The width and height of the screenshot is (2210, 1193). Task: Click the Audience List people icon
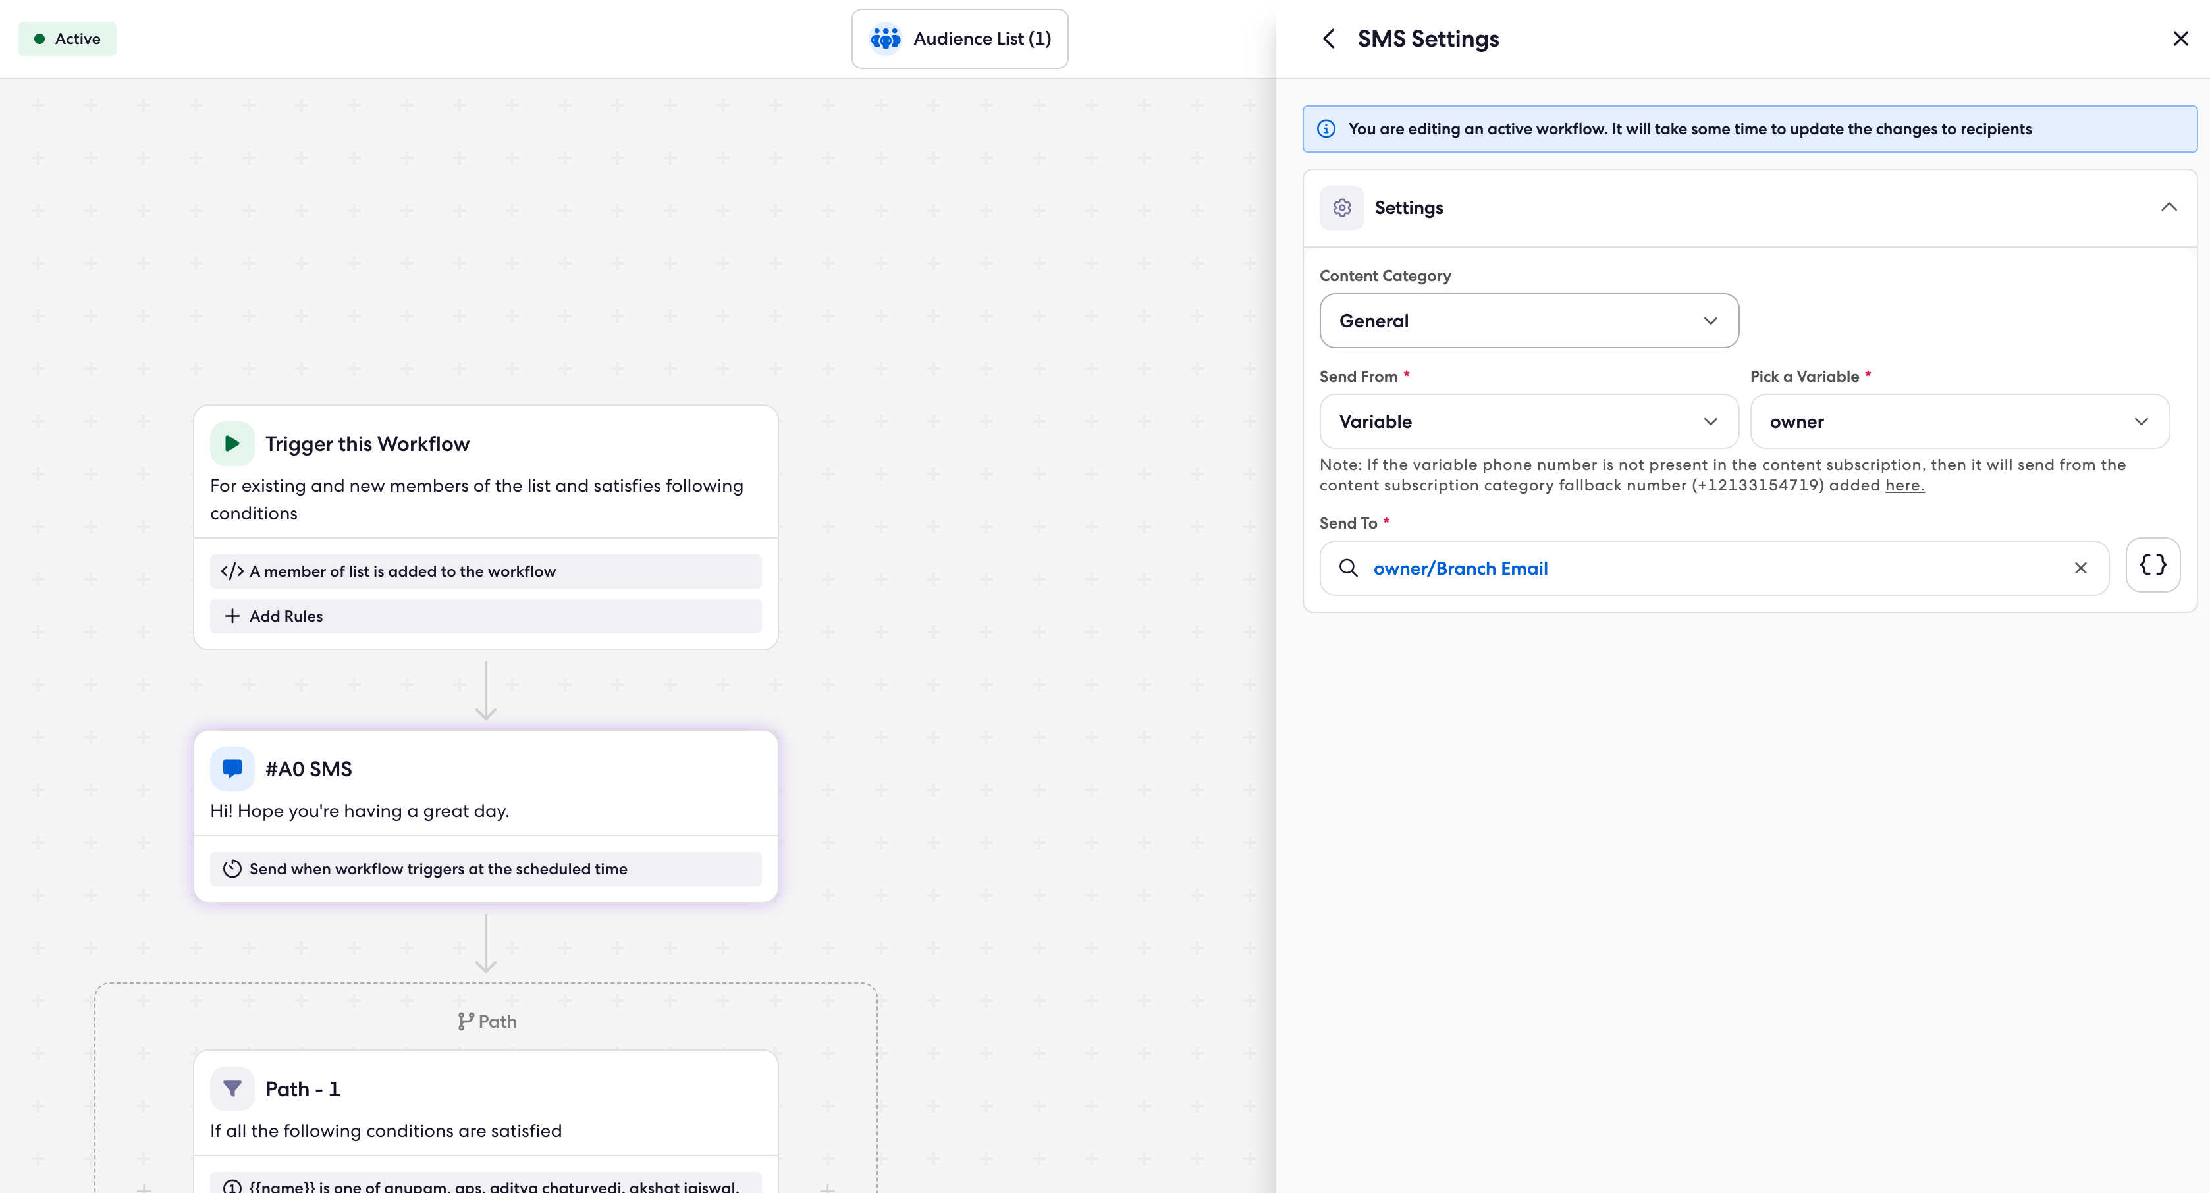(885, 39)
